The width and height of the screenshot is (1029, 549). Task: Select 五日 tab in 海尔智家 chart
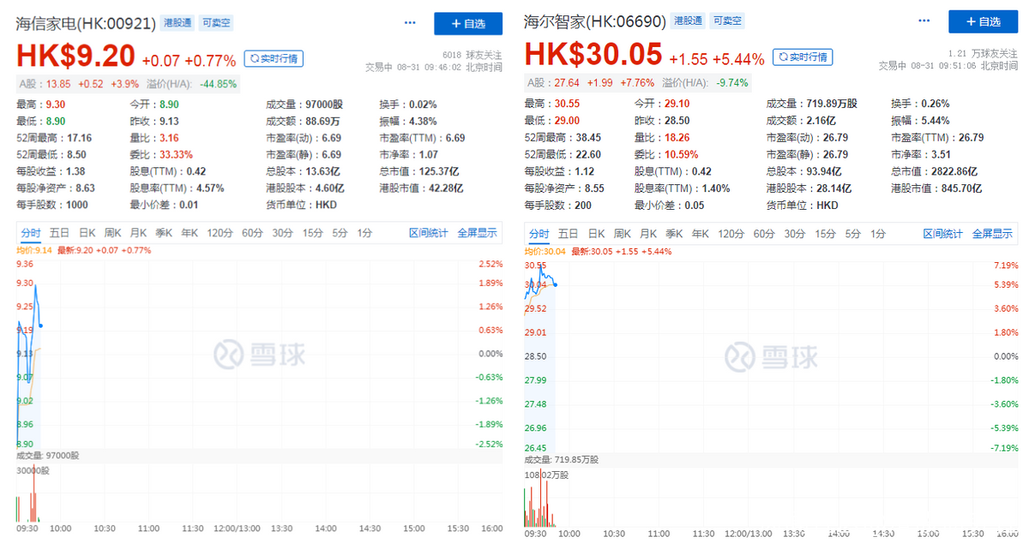(x=568, y=234)
